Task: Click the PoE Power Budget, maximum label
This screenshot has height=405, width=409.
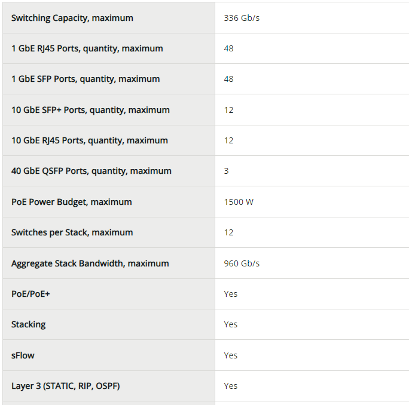Action: pyautogui.click(x=71, y=202)
